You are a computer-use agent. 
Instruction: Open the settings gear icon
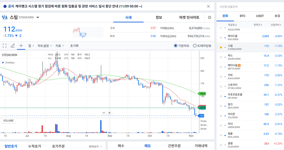point(209,17)
